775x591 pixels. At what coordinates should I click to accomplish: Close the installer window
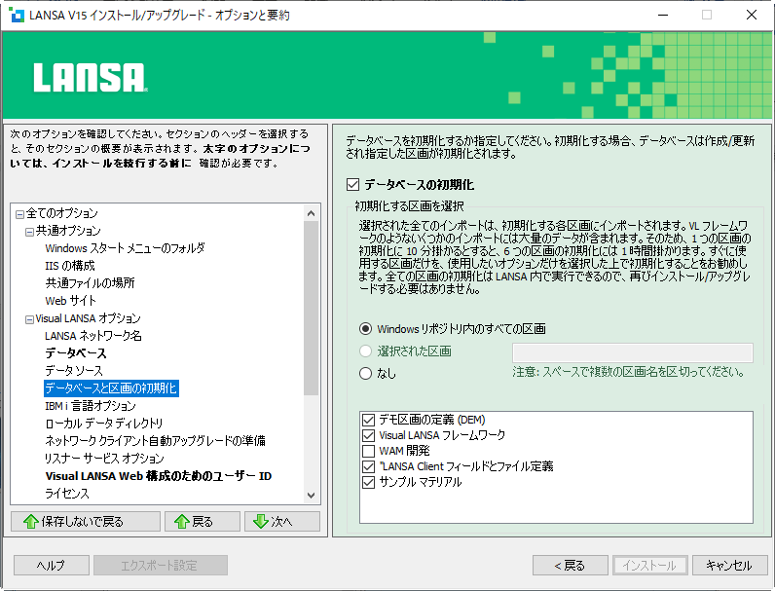coord(752,15)
